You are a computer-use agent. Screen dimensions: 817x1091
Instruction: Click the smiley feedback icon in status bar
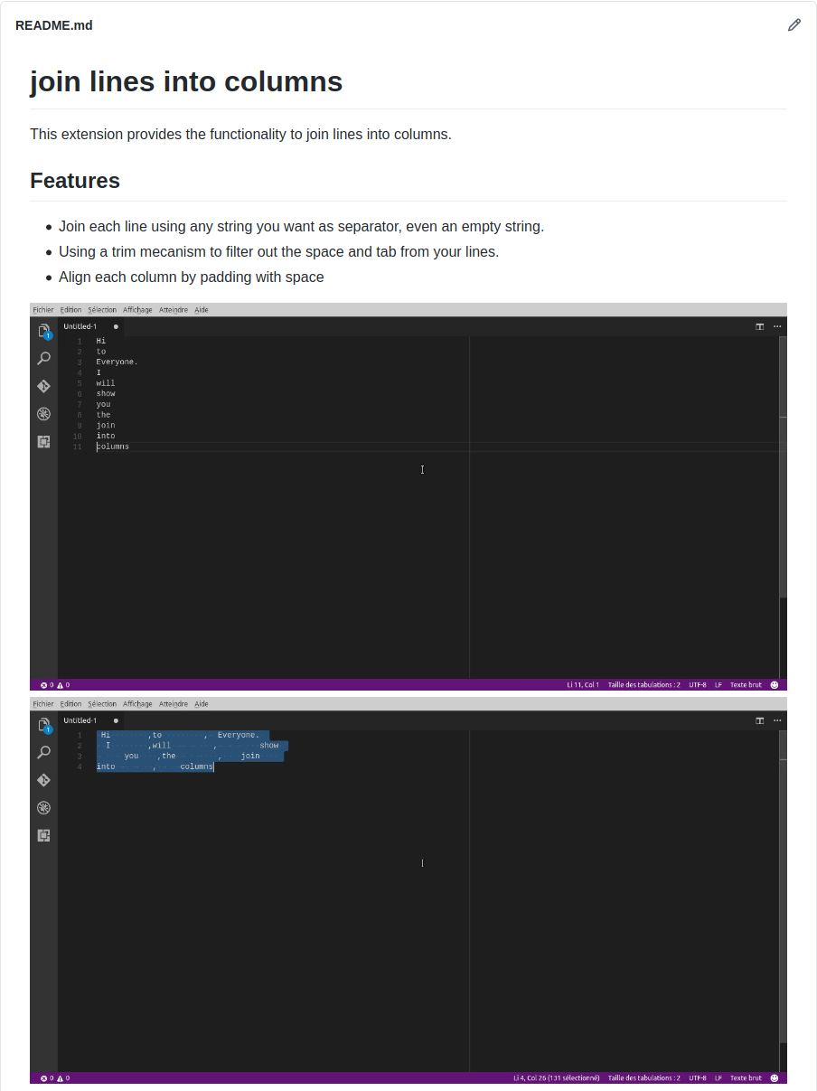coord(775,684)
